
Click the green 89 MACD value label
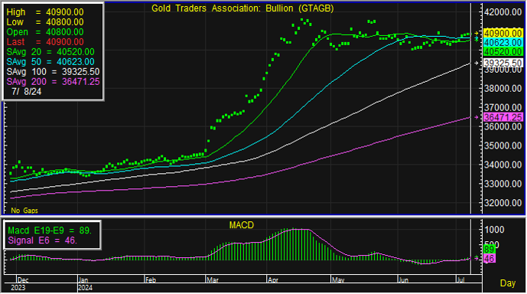click(x=490, y=250)
